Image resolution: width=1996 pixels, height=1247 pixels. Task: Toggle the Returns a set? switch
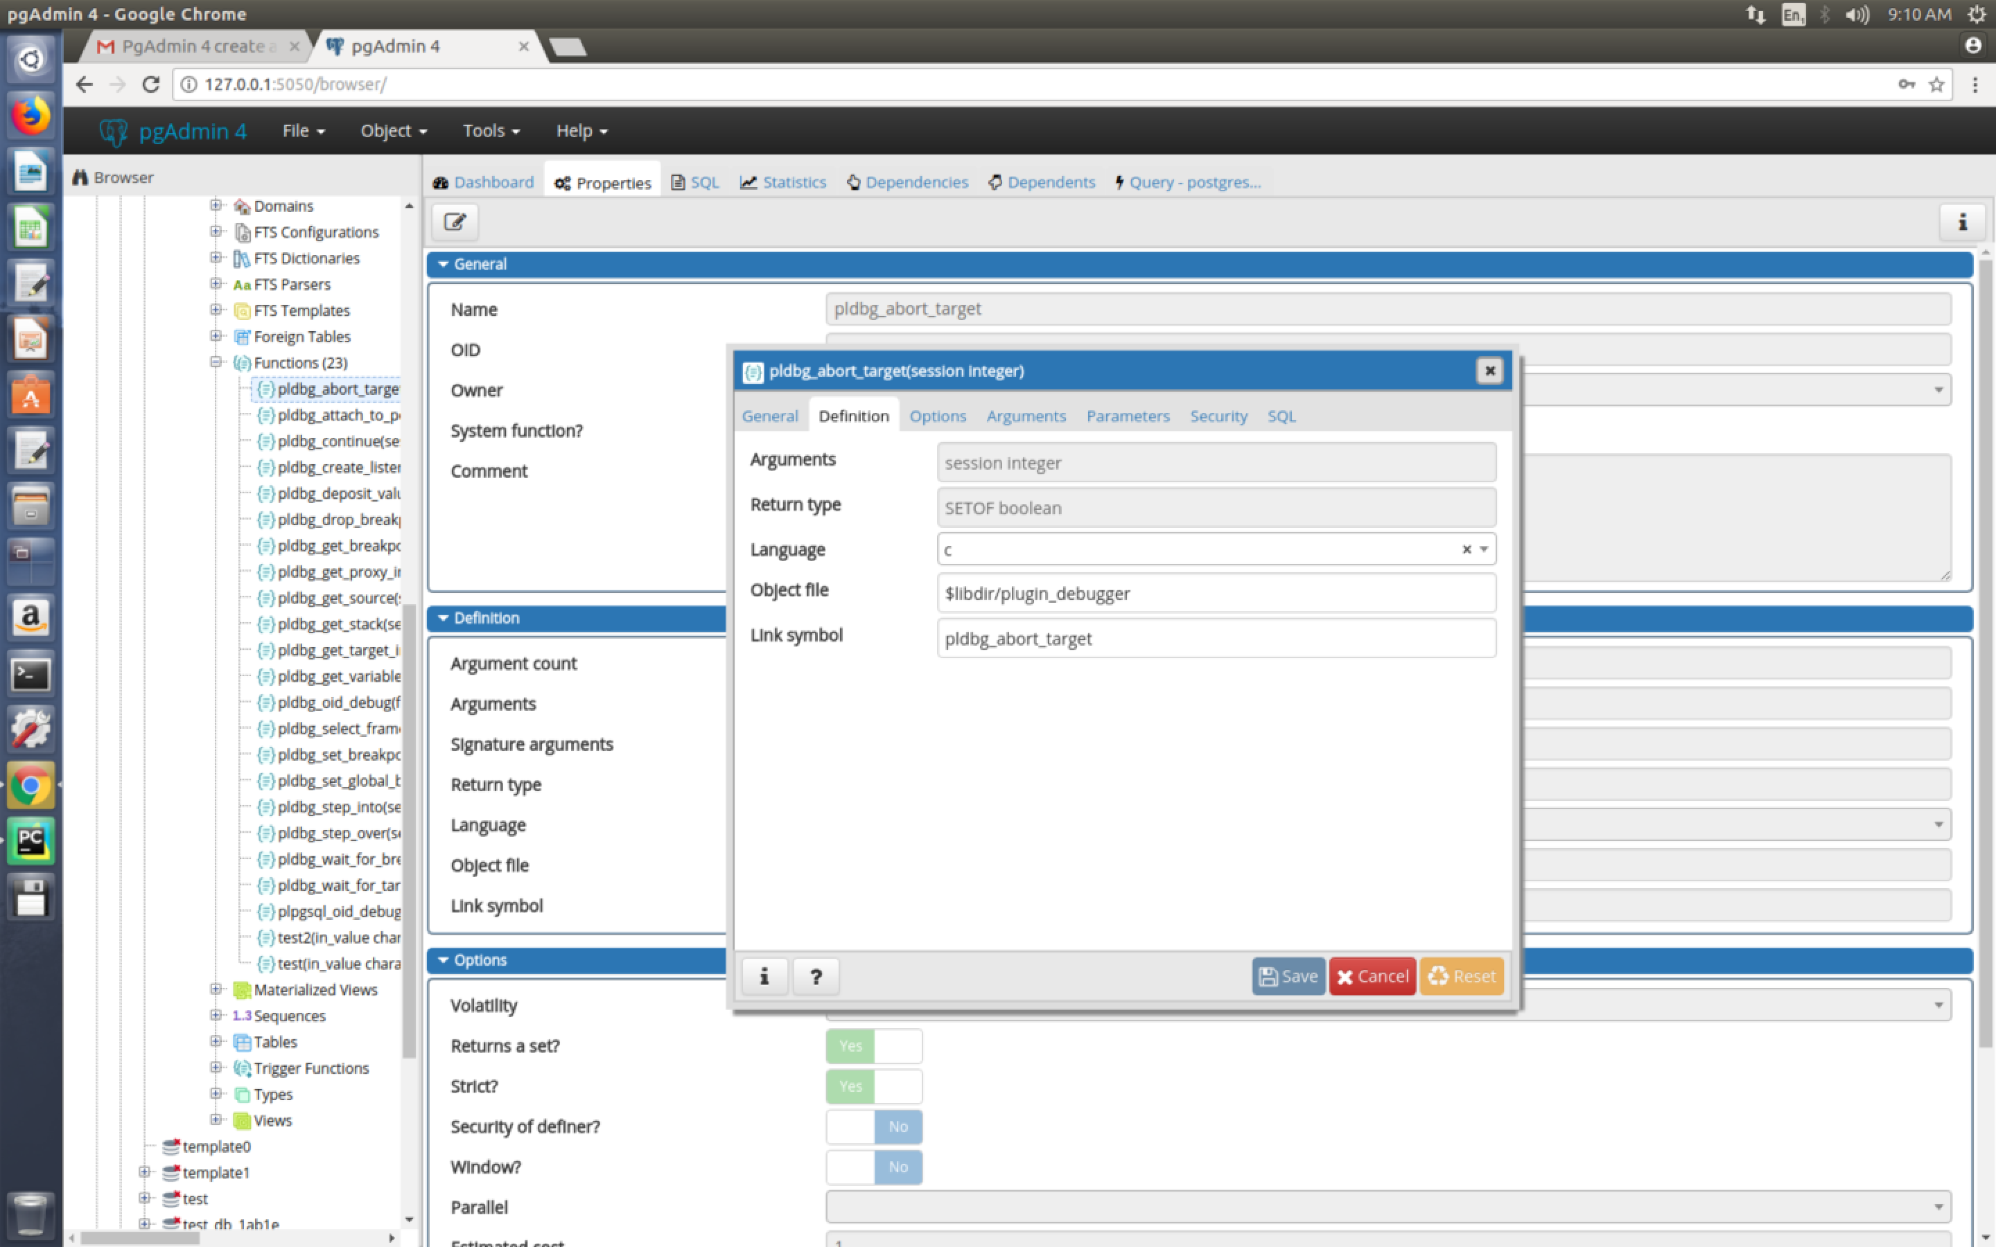coord(873,1046)
